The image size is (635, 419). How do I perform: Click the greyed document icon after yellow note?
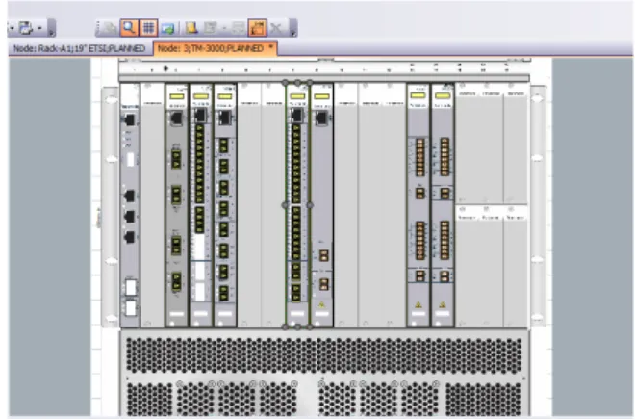(211, 28)
